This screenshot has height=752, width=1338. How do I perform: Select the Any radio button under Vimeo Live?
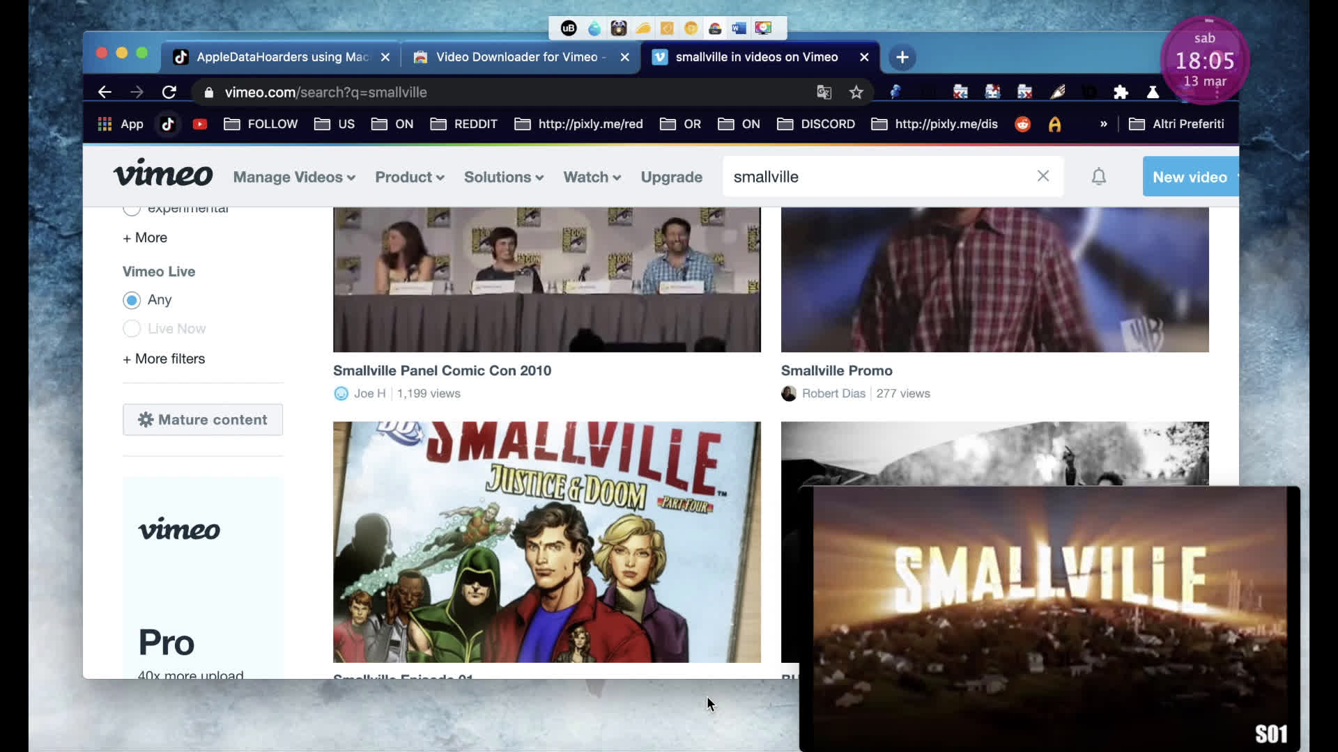point(132,300)
